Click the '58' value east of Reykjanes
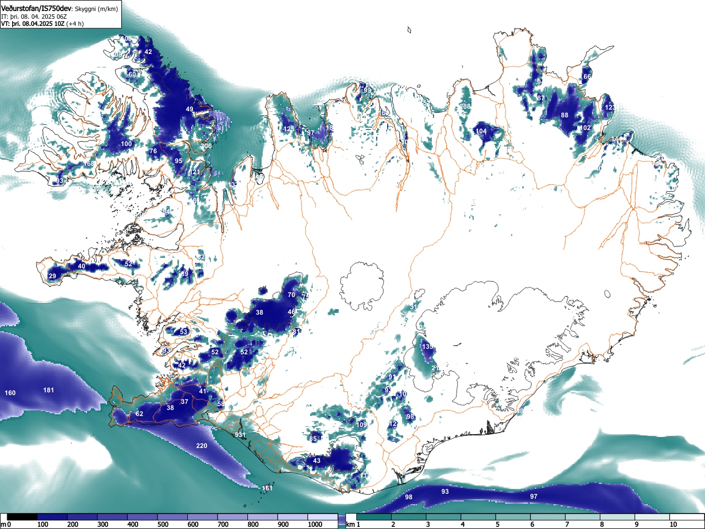The height and width of the screenshot is (529, 705). [x=221, y=404]
